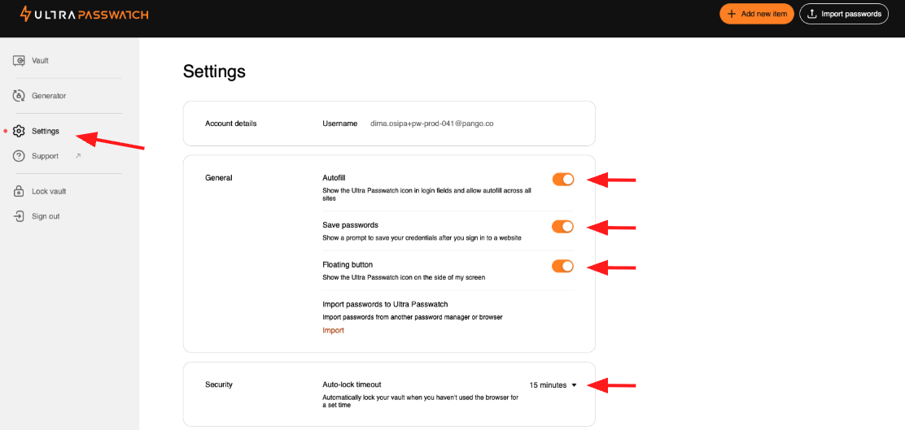This screenshot has width=905, height=430.
Task: Click the Support question mark icon
Action: coord(19,155)
